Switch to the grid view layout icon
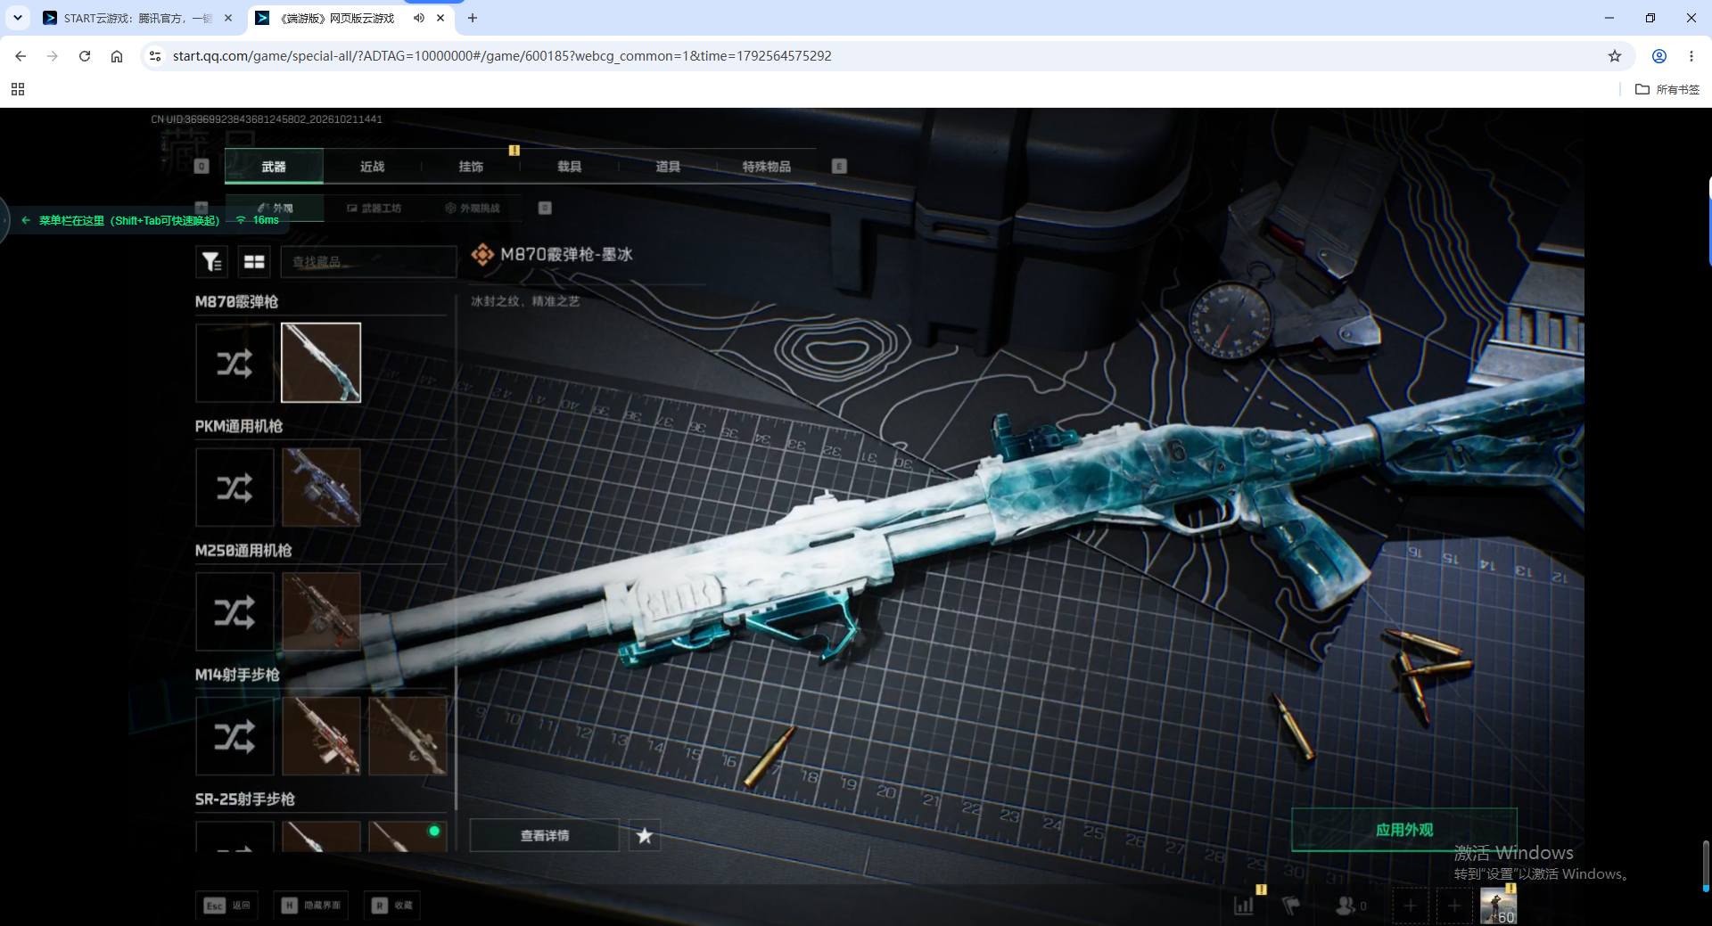Image resolution: width=1712 pixels, height=926 pixels. [x=254, y=261]
